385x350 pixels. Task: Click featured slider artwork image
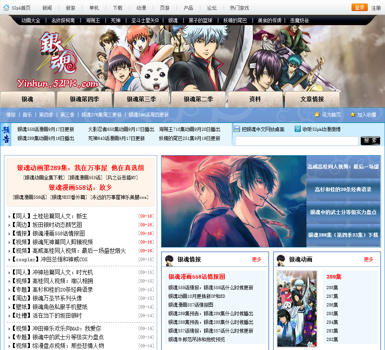point(234,201)
